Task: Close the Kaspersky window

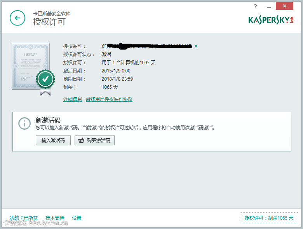Action: 284,6
